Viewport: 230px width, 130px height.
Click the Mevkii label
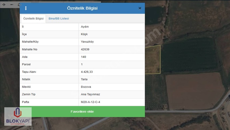[x=26, y=87]
